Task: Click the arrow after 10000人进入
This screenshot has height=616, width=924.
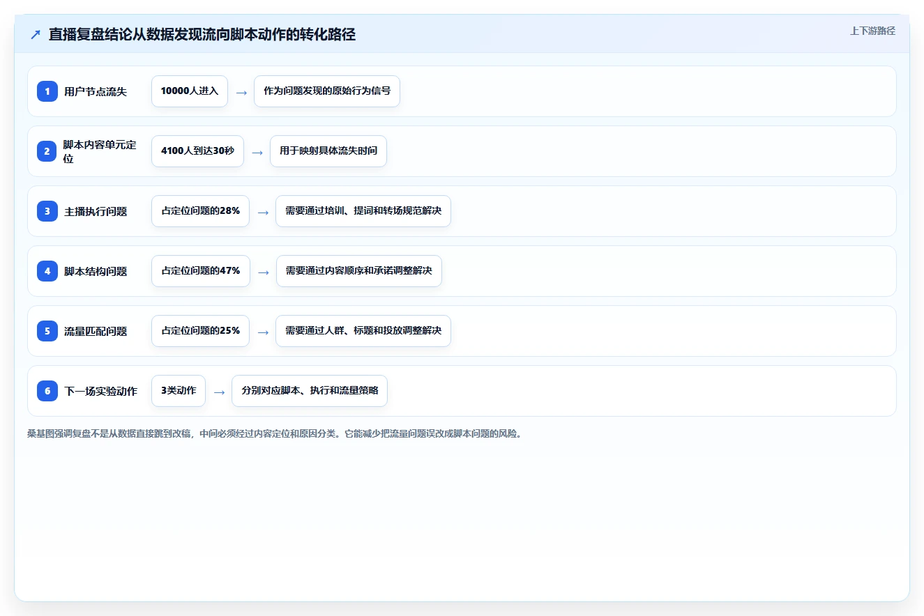Action: 241,92
